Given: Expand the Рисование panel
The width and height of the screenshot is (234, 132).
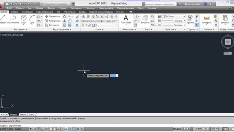Looking at the screenshot, I should pyautogui.click(x=20, y=29).
